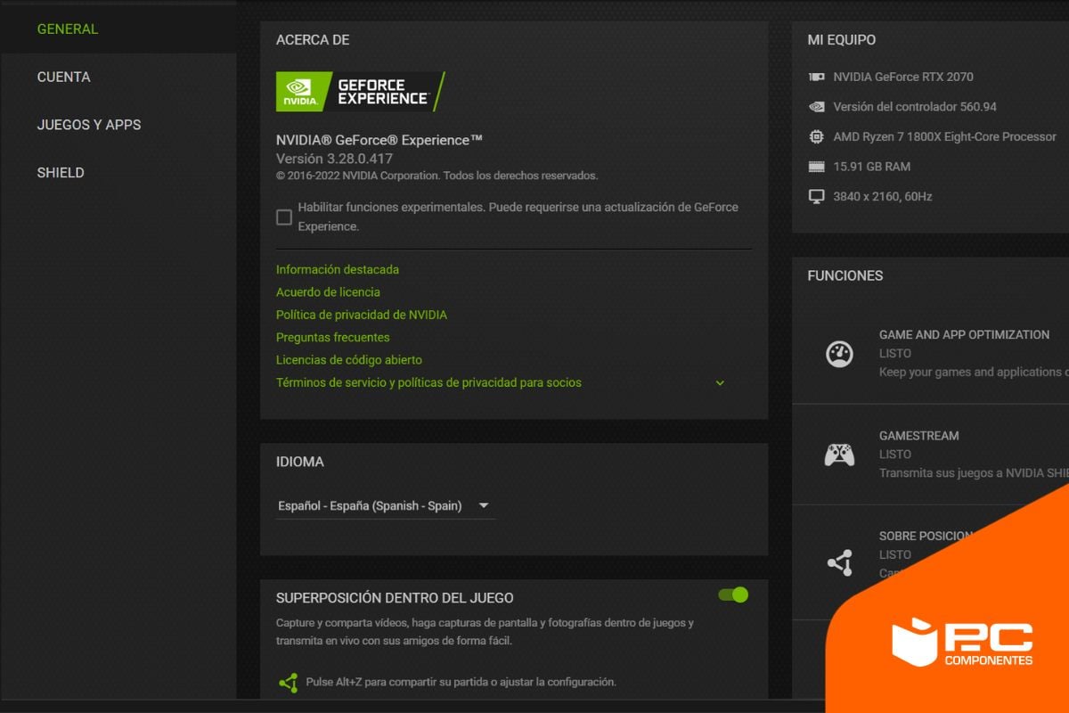Click the gamepad icon for GameStream
Screen dimensions: 1069x713
[839, 455]
